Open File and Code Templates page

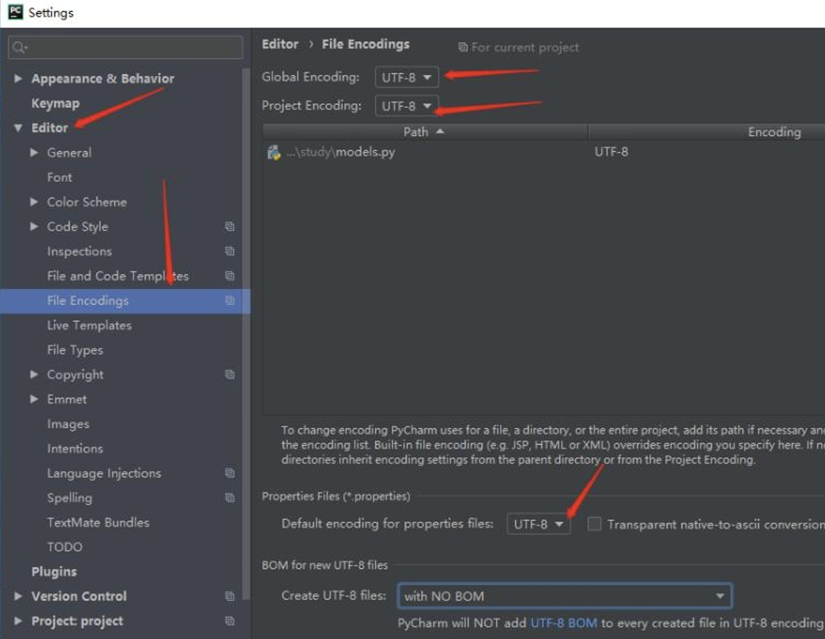[x=118, y=276]
